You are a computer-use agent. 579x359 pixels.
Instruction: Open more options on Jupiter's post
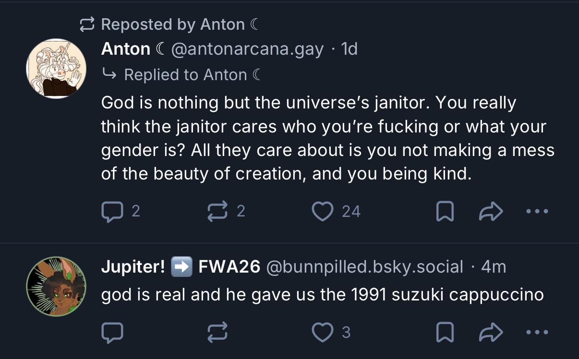pyautogui.click(x=537, y=332)
